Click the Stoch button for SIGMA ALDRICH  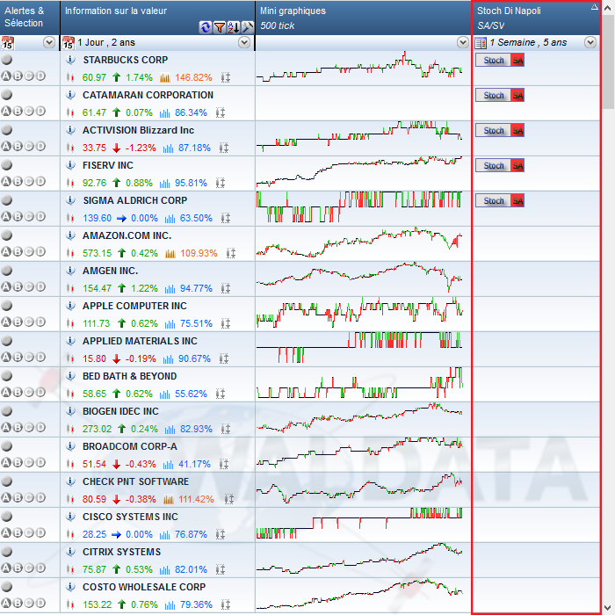(x=493, y=200)
